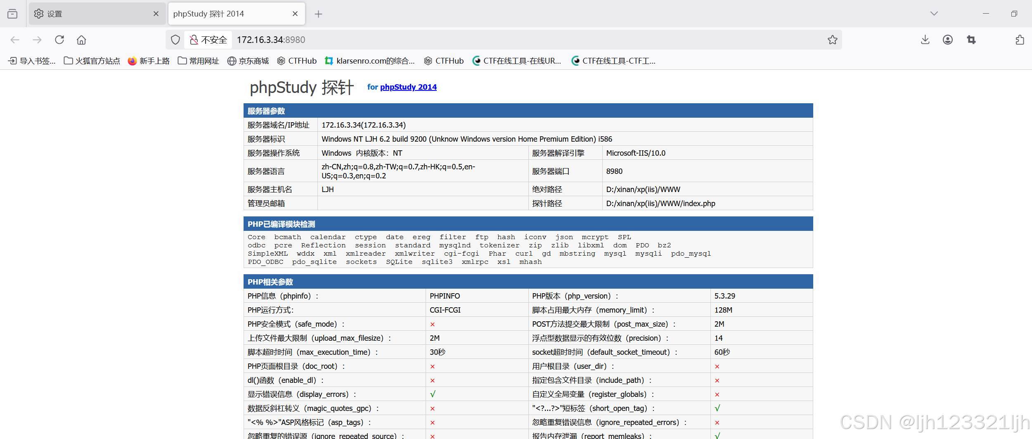Viewport: 1032px width, 439px height.
Task: Click the PHP version value 5.3.29
Action: (725, 296)
